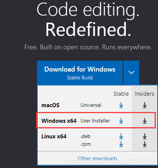158x168 pixels.
Task: Select the Linux x64 row label
Action: pos(54,136)
